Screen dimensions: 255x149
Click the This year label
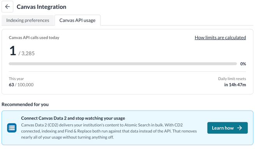pyautogui.click(x=16, y=79)
